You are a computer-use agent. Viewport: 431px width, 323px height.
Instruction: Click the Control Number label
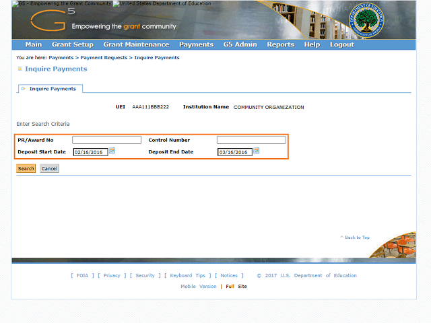tap(169, 140)
